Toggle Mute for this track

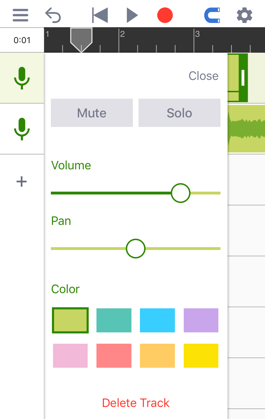pos(92,113)
